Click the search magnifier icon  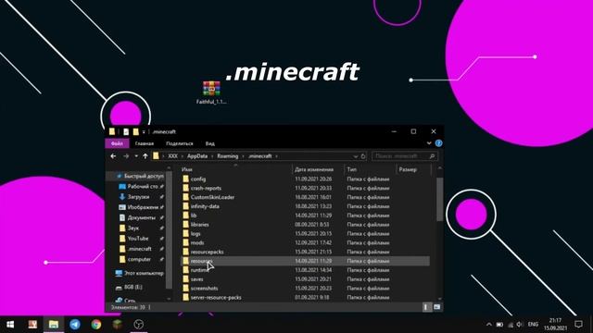(433, 156)
